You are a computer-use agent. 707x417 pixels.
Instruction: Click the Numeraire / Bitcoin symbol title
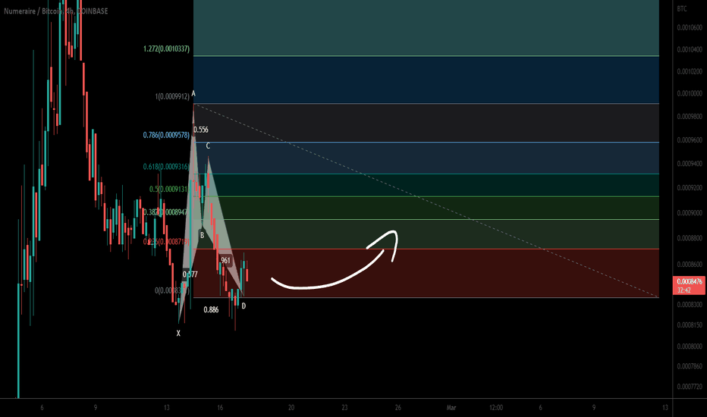point(56,11)
